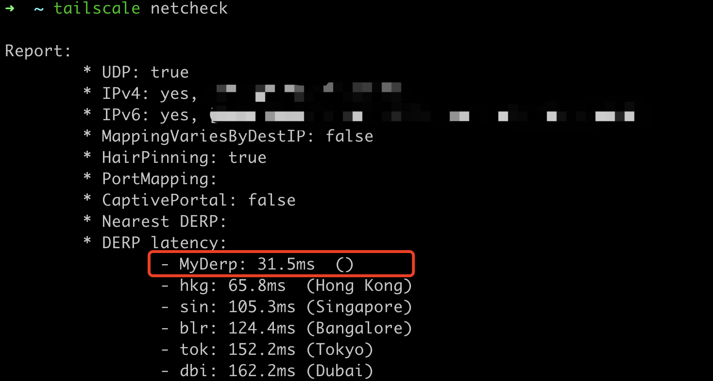Click the 'tailscale' command word
This screenshot has height=381, width=713.
97,8
